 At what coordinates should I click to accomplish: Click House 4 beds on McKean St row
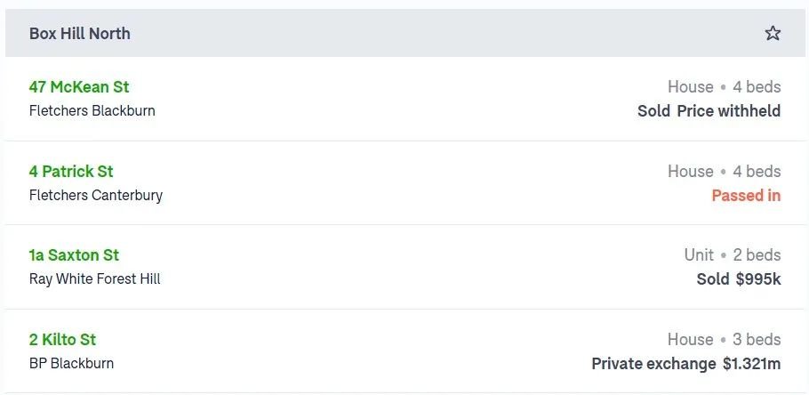pos(725,87)
